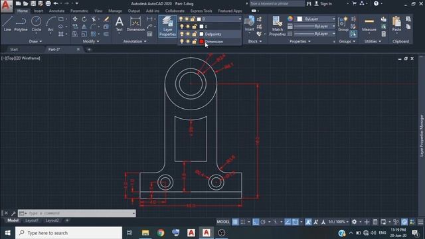Open the Layer Properties manager
425x239 pixels.
pyautogui.click(x=167, y=26)
